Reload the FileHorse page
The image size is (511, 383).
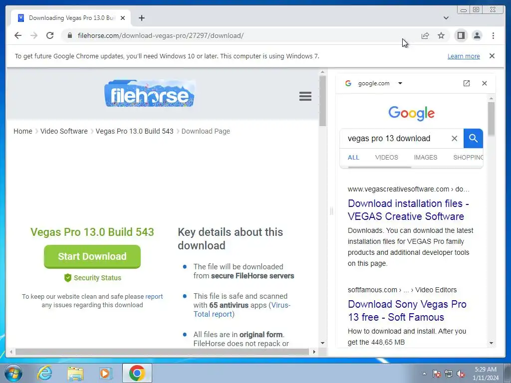point(50,35)
